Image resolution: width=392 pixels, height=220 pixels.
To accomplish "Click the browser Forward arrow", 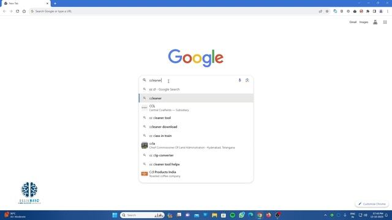I will point(11,11).
